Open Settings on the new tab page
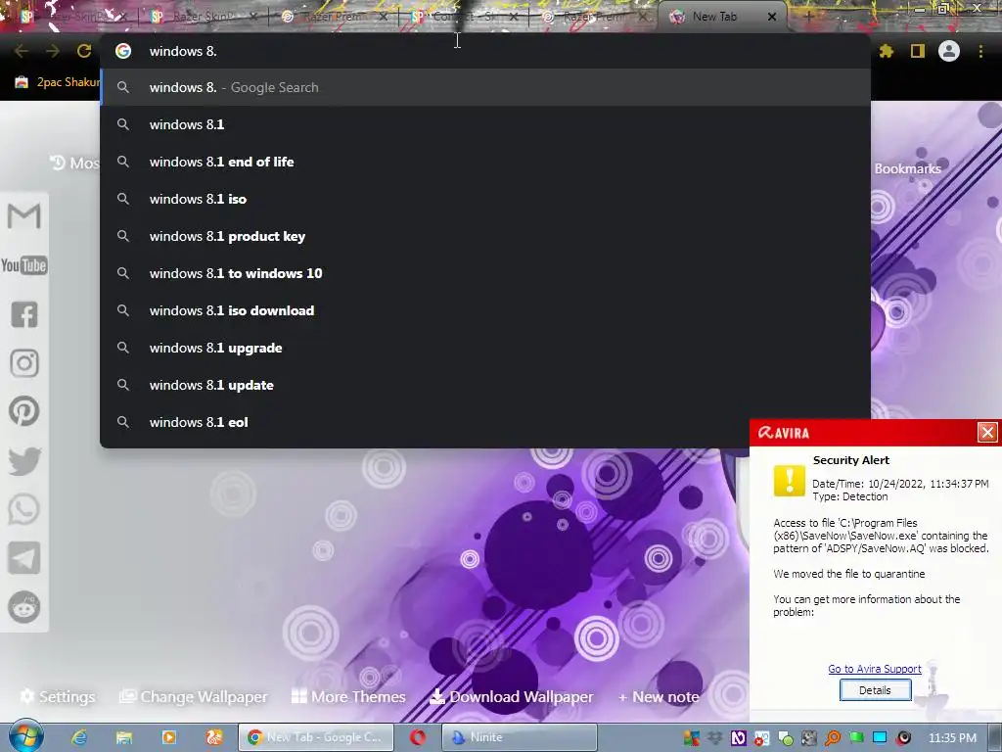The height and width of the screenshot is (752, 1002). click(58, 696)
